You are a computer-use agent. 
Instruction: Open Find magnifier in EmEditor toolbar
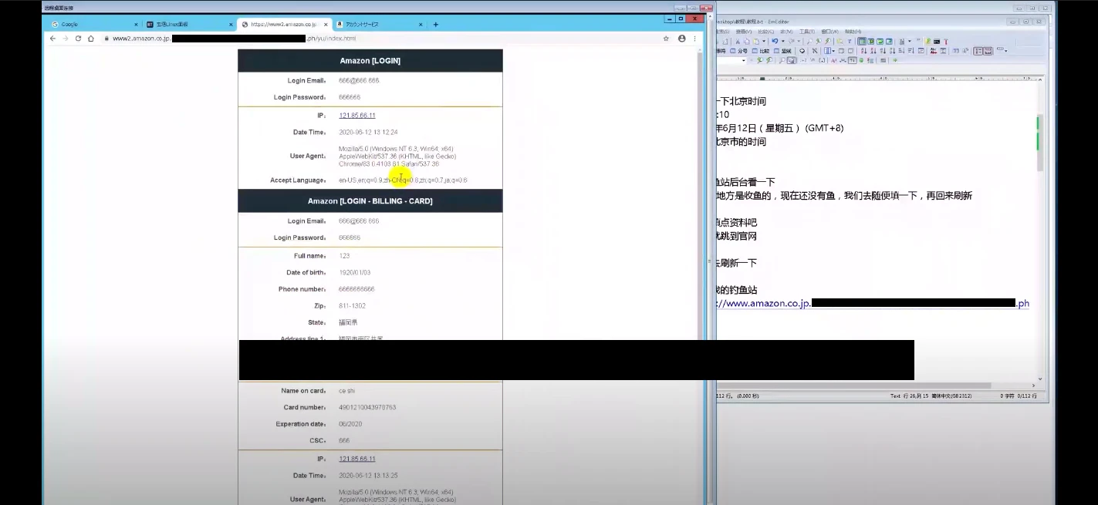(x=809, y=41)
